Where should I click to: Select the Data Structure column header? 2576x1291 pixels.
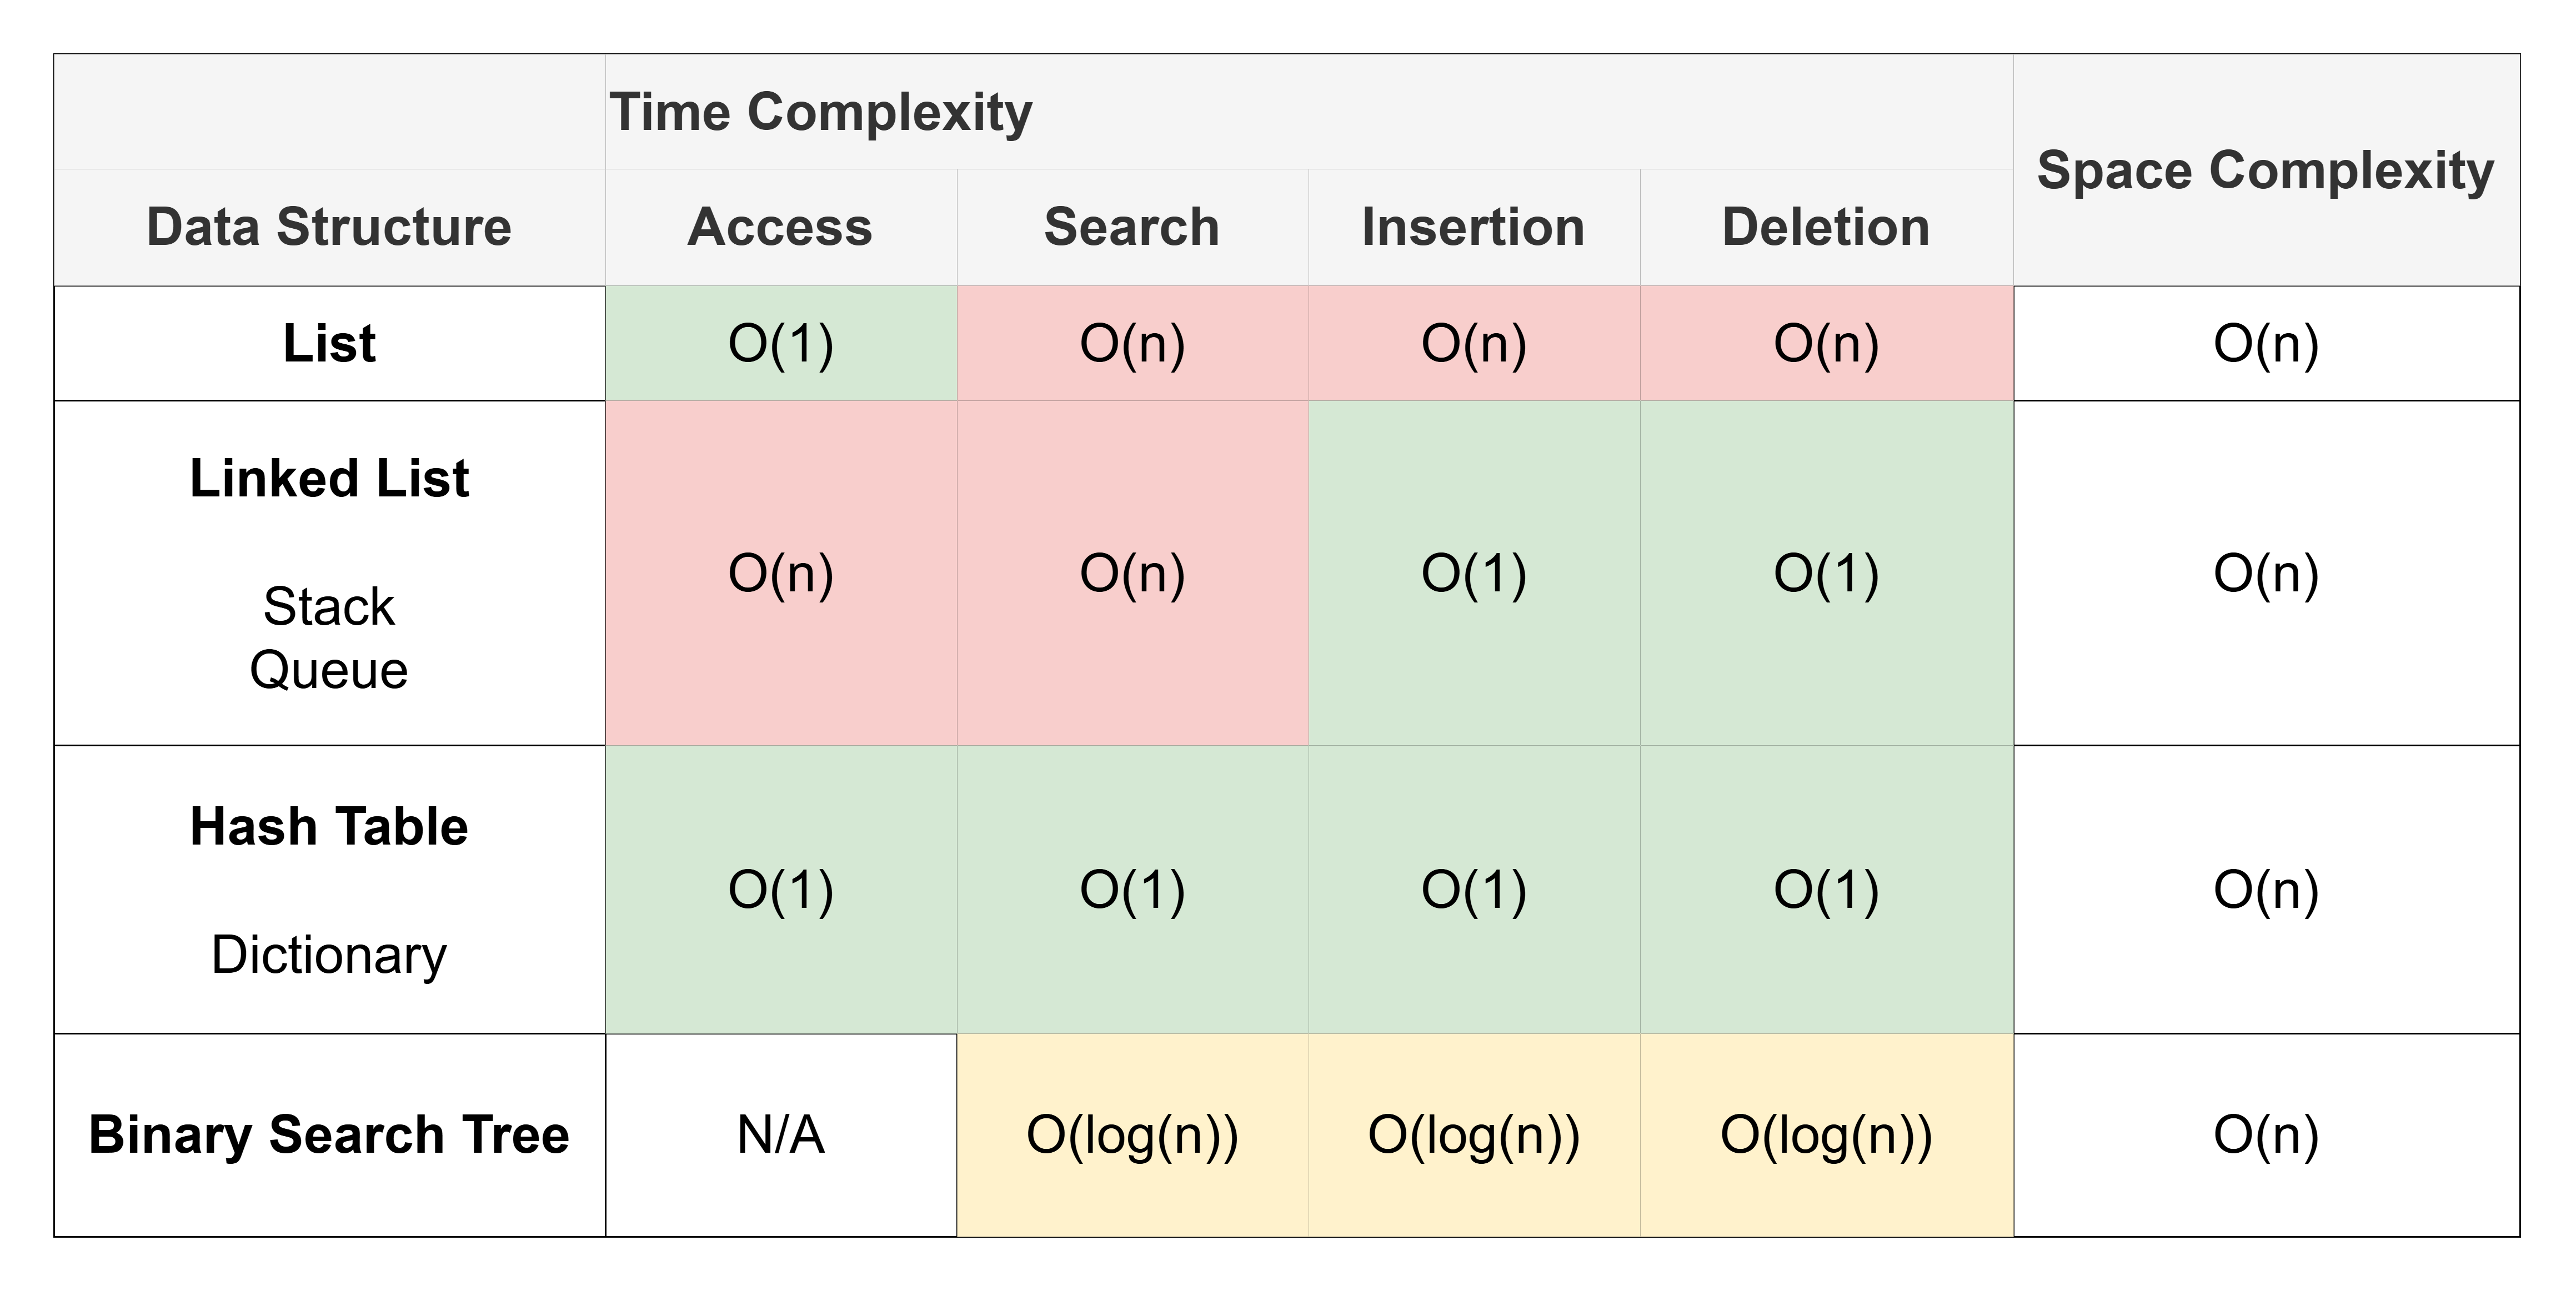pyautogui.click(x=329, y=227)
